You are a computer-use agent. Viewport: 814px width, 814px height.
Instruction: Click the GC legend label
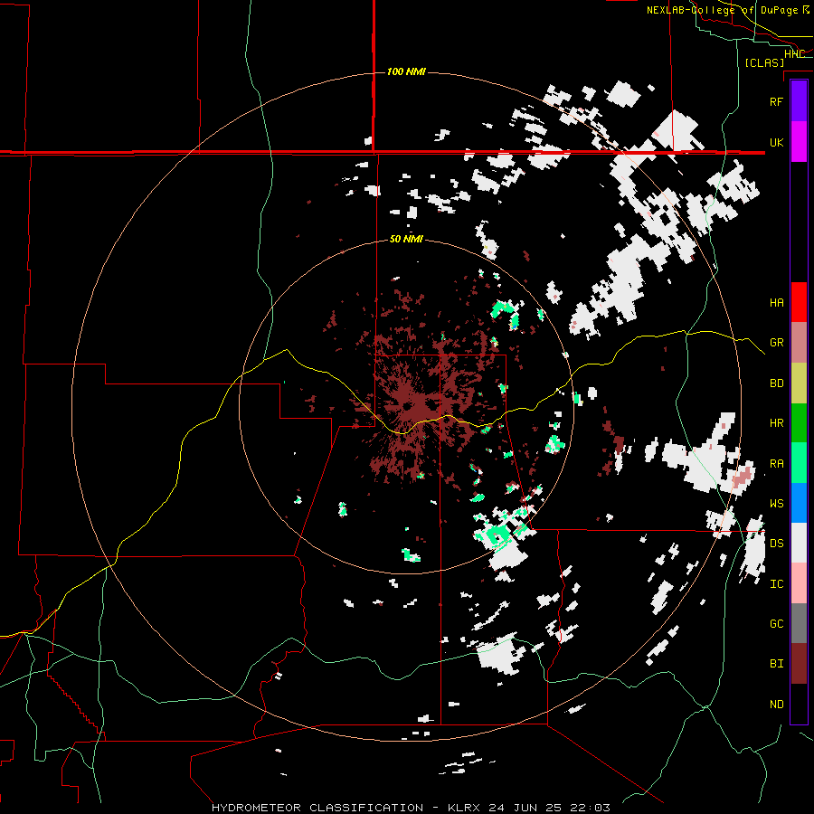pos(776,624)
